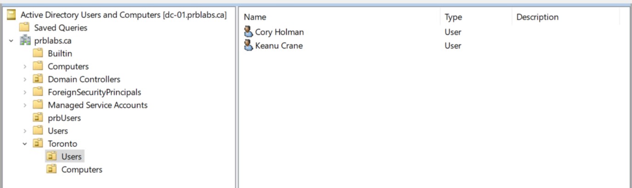Select the Cory Holman user entry
Image resolution: width=632 pixels, height=188 pixels.
(279, 32)
